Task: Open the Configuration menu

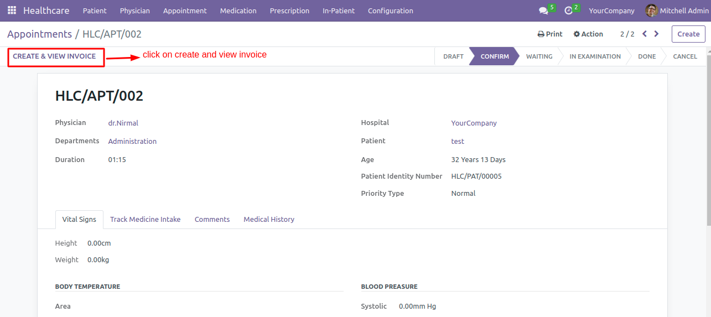Action: (391, 11)
